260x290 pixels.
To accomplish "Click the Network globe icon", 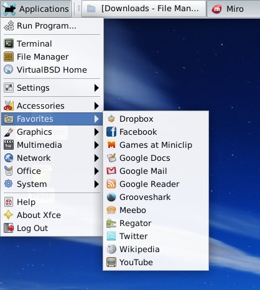I will click(x=9, y=158).
